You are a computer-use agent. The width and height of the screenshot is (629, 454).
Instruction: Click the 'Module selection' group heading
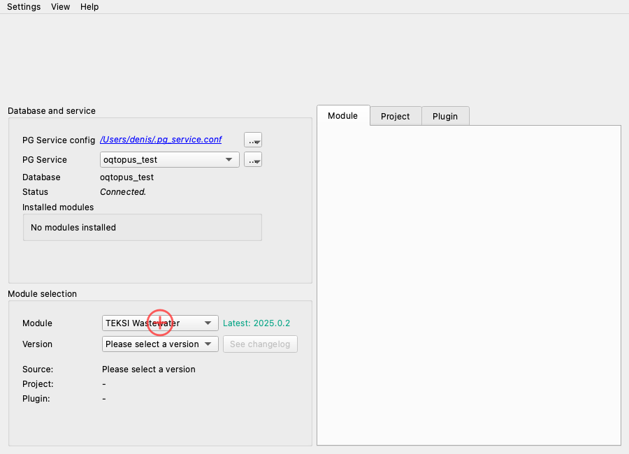42,294
